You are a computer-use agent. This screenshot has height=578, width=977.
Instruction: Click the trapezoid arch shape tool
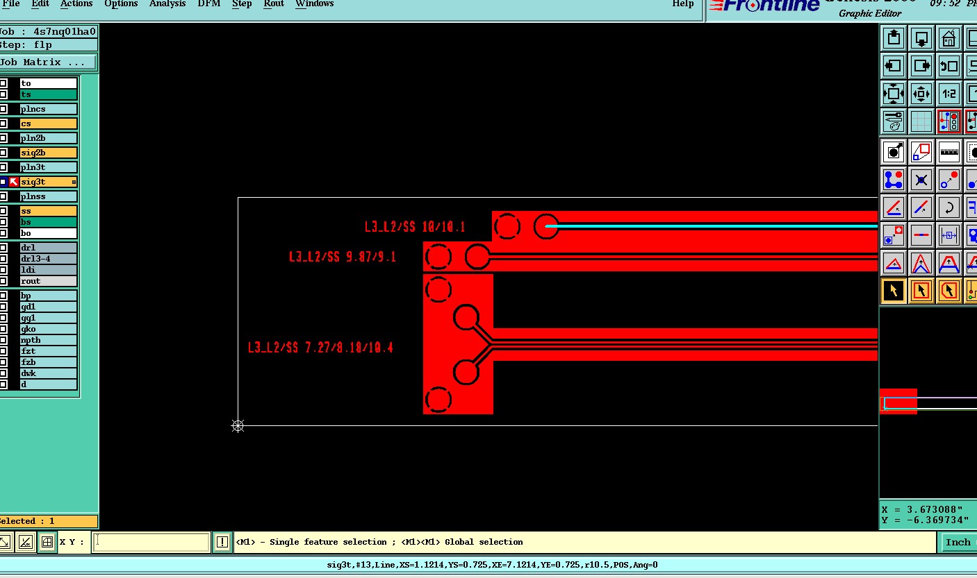click(949, 262)
